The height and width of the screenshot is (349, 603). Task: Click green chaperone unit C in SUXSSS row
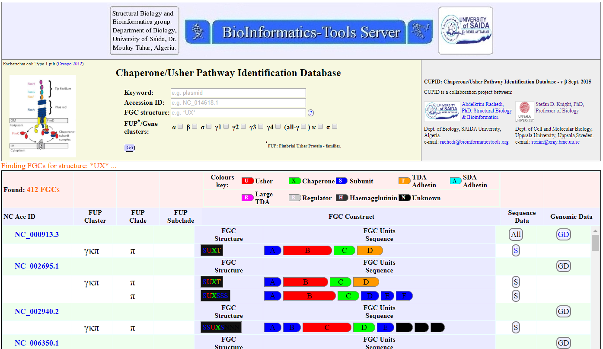tap(348, 296)
